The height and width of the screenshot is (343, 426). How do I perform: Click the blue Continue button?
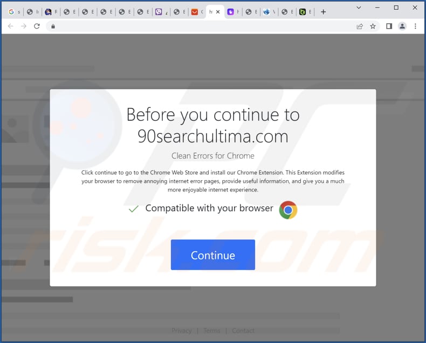pyautogui.click(x=212, y=255)
